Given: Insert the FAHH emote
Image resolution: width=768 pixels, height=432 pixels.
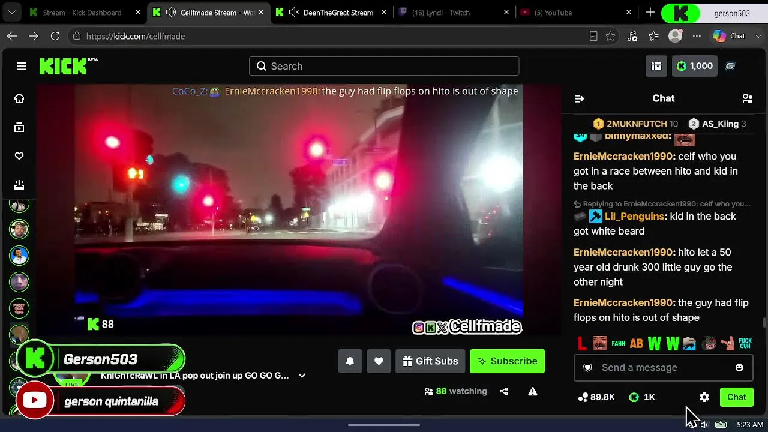Looking at the screenshot, I should point(618,344).
